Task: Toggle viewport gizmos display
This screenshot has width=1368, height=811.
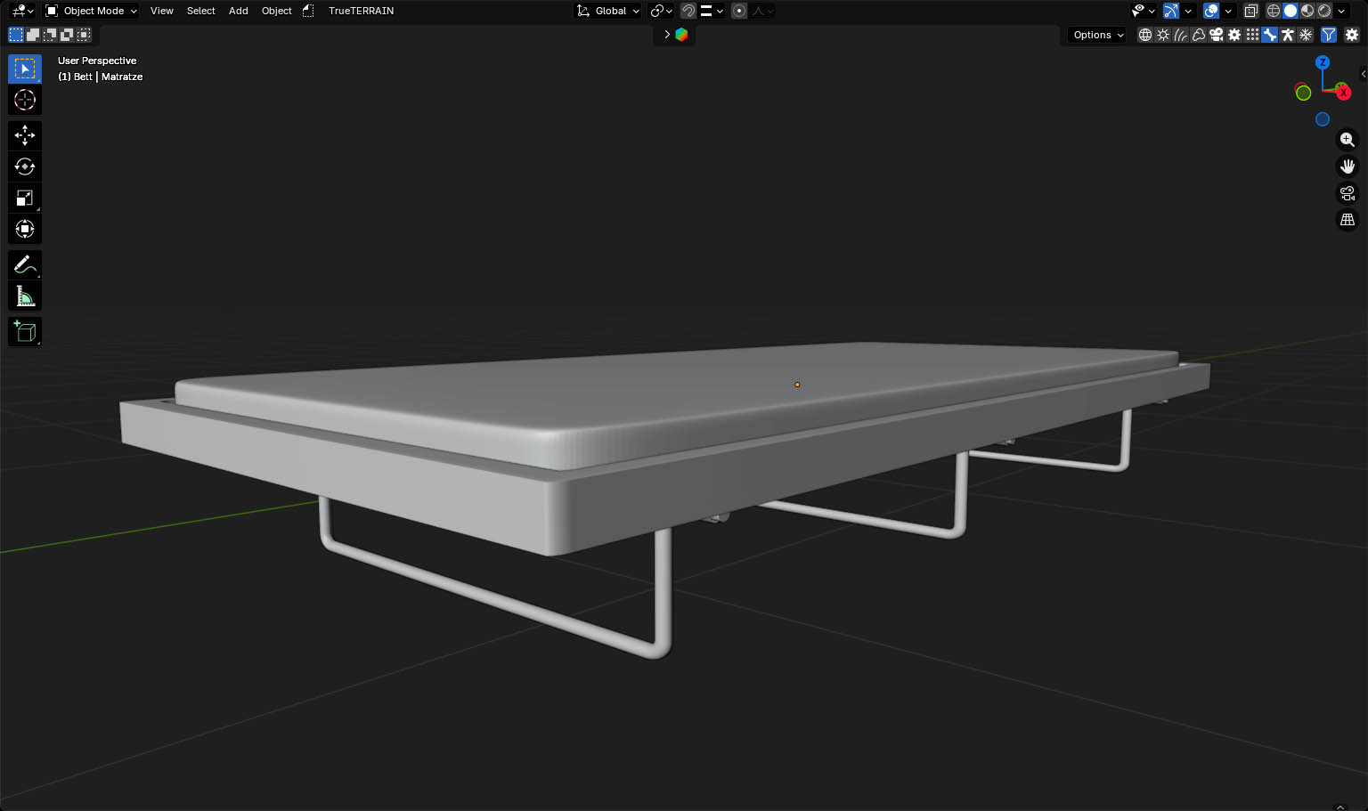Action: click(1171, 11)
